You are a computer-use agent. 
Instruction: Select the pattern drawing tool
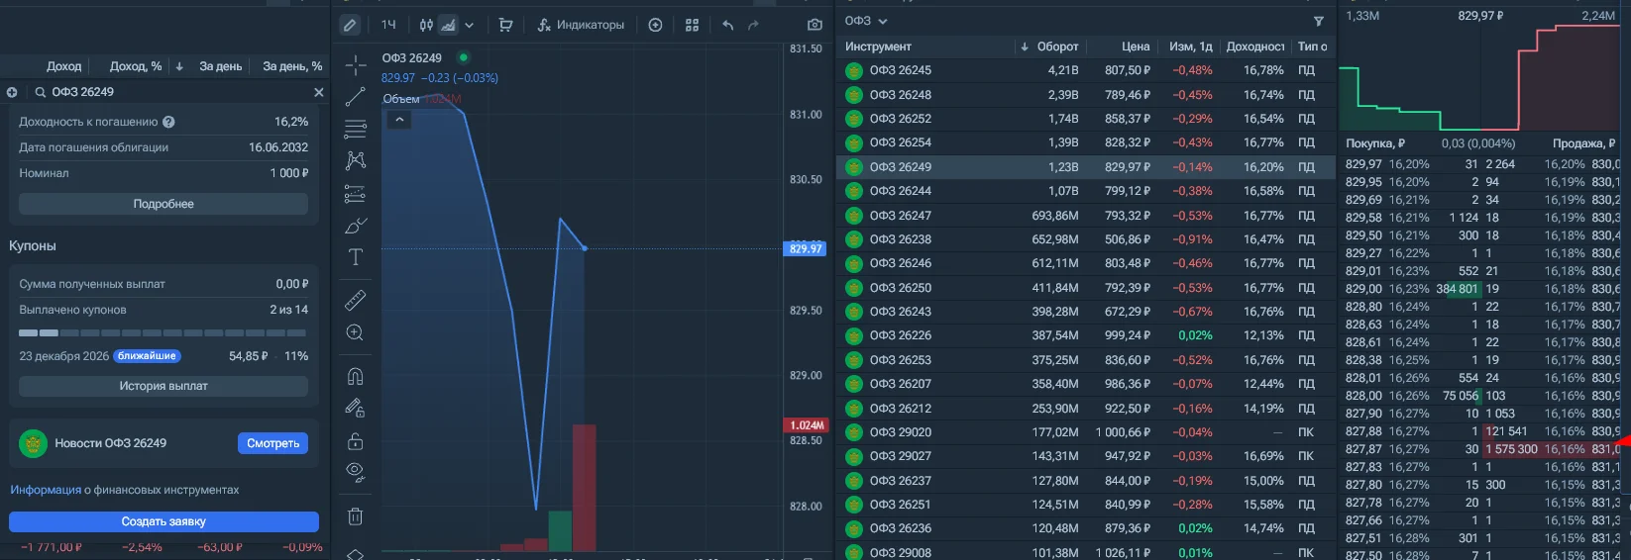pyautogui.click(x=356, y=160)
